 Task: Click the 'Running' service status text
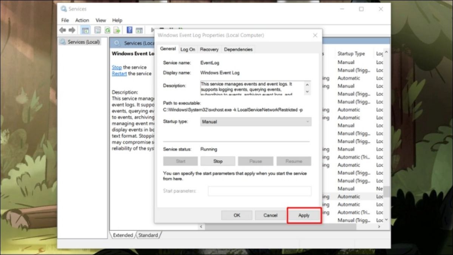(209, 149)
